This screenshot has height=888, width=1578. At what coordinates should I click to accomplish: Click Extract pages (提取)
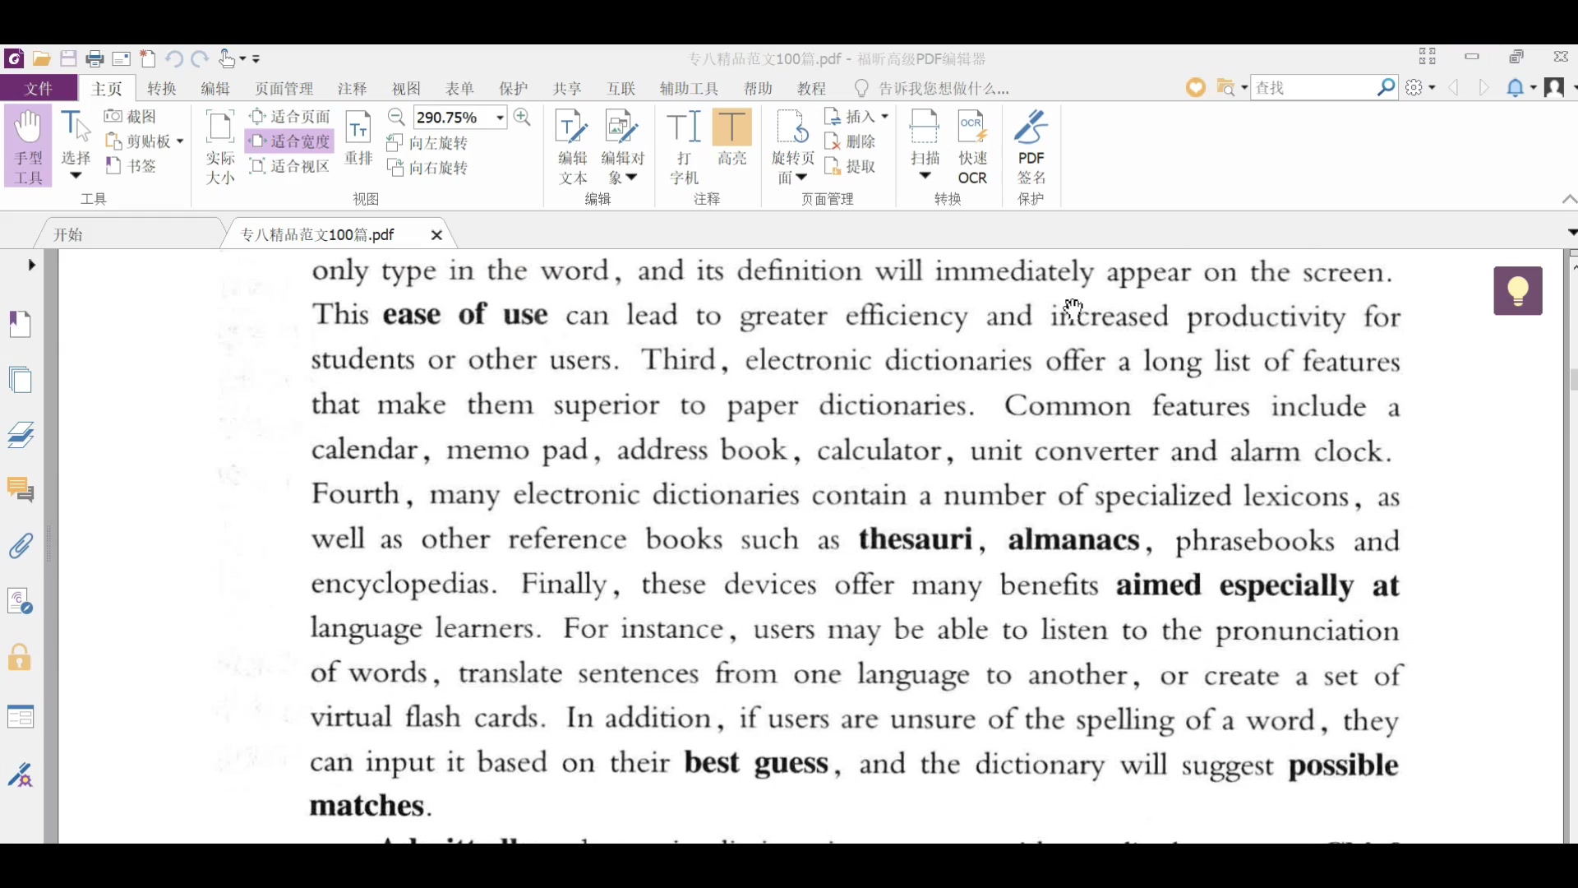click(851, 166)
